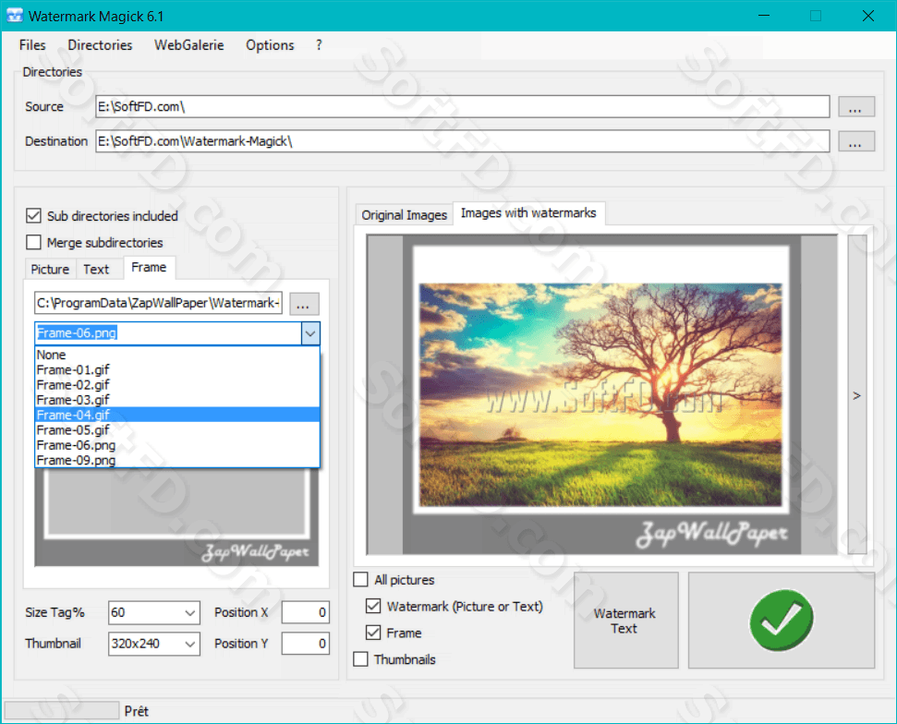Click the Position X field
Image resolution: width=897 pixels, height=724 pixels.
(x=306, y=612)
